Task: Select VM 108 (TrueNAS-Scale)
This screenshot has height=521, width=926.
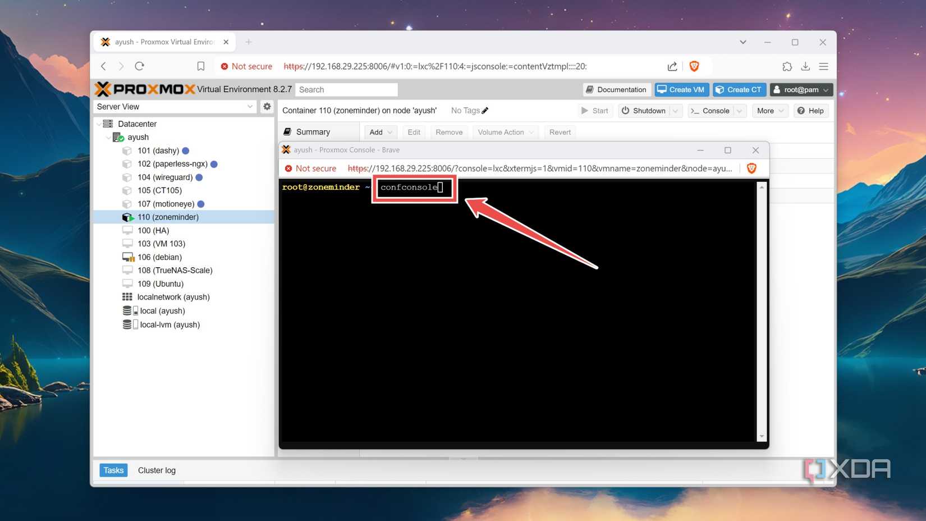Action: (x=175, y=271)
